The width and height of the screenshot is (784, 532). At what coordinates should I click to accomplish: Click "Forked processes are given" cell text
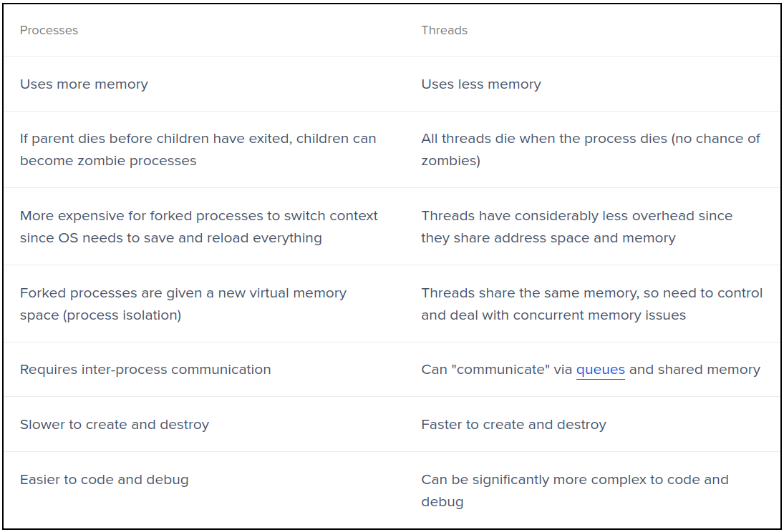[183, 293]
